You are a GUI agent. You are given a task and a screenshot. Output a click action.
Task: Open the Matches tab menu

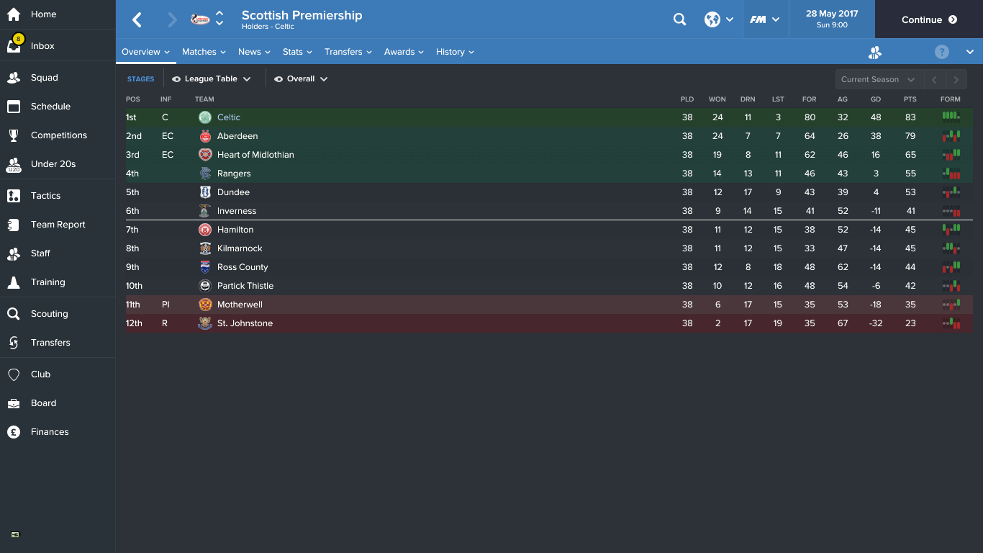204,52
